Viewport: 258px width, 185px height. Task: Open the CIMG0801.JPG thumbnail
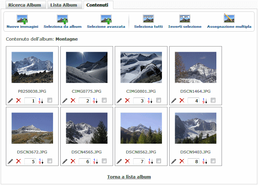point(141,67)
